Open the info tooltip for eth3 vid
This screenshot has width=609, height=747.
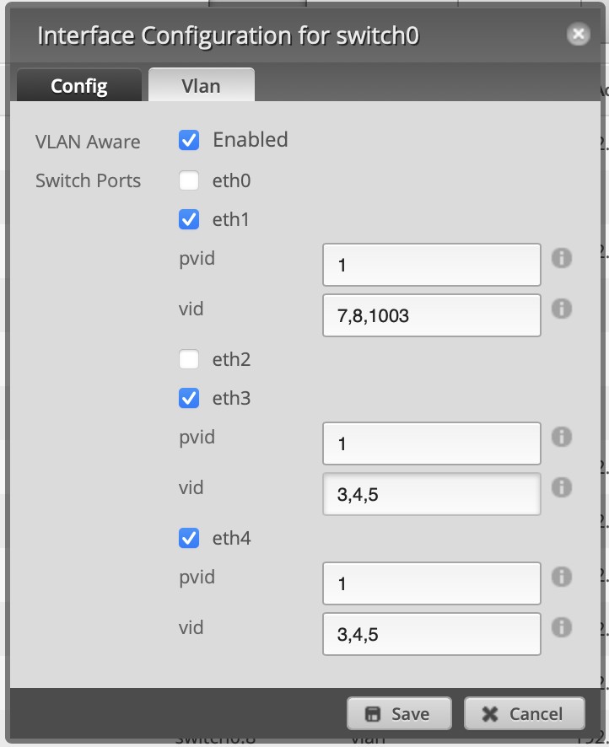point(562,487)
